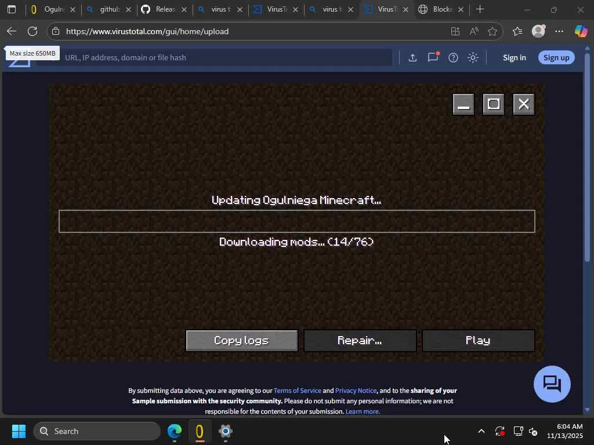Screen dimensions: 594x445
Task: Close the Blocke tab
Action: pos(461,9)
